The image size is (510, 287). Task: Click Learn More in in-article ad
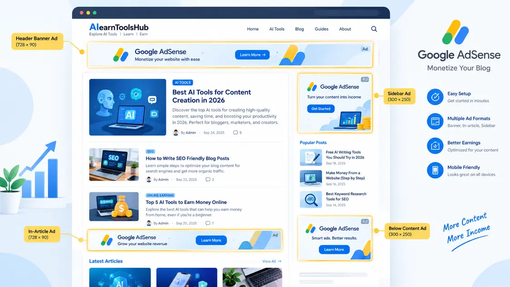211,241
